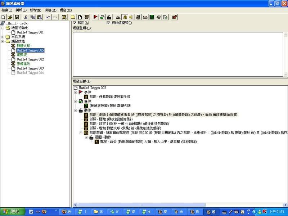This screenshot has width=288, height=216.
Task: Click the New Action clapperboard toolbar icon
Action: pyautogui.click(x=109, y=17)
